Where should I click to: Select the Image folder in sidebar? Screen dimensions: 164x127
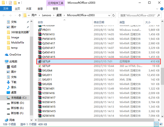pos(13,37)
